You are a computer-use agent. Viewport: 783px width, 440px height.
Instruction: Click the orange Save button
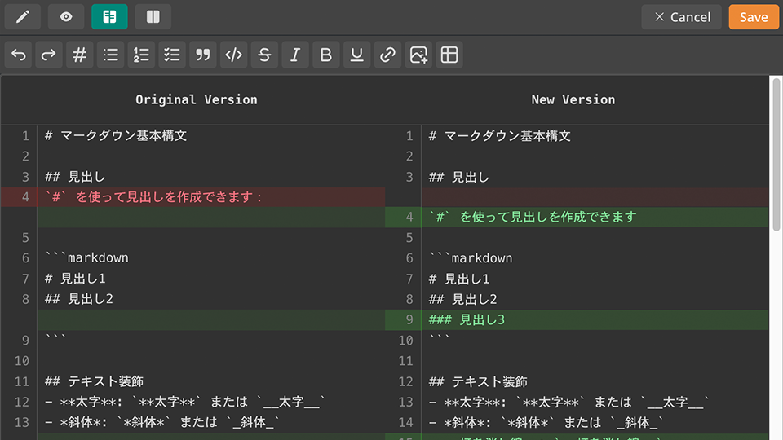point(754,17)
